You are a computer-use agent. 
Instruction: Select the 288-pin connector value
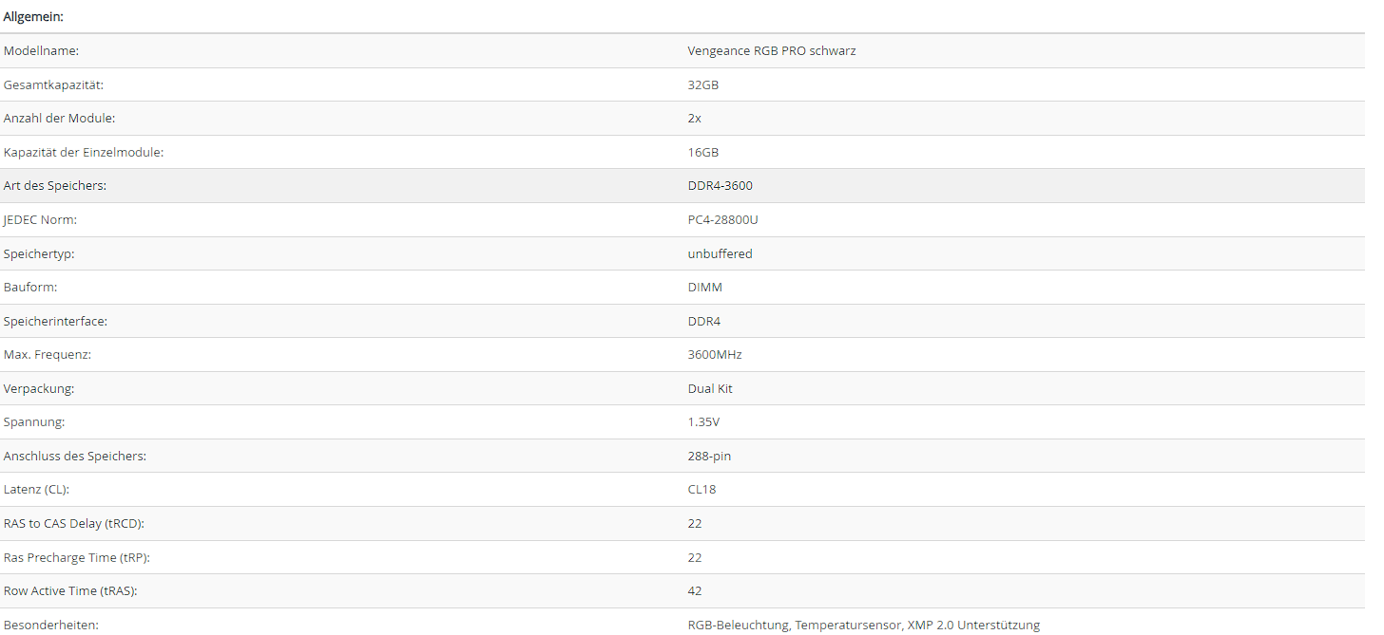pyautogui.click(x=709, y=456)
